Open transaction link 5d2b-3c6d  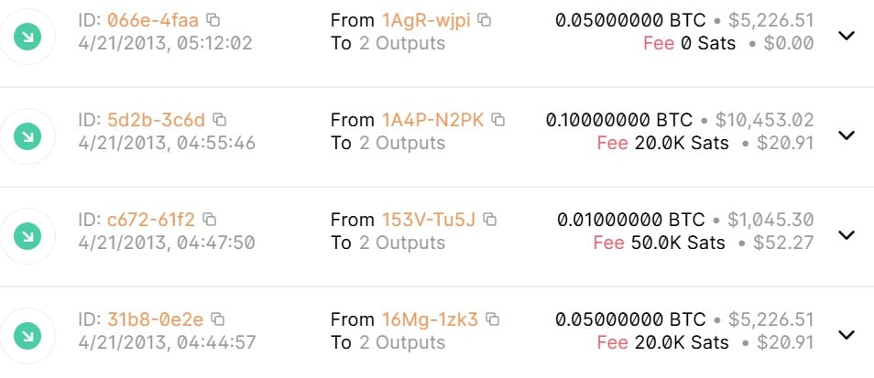156,120
